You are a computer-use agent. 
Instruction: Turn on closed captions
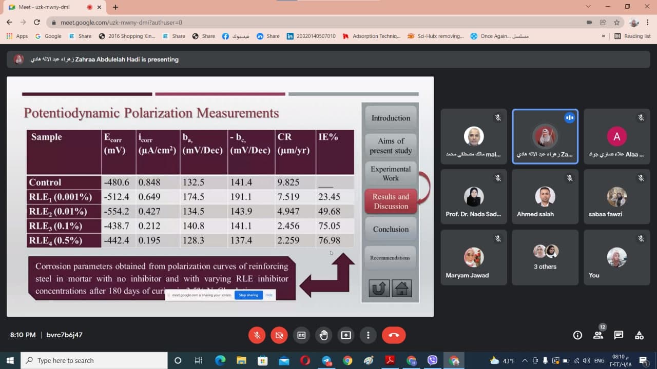(x=301, y=335)
